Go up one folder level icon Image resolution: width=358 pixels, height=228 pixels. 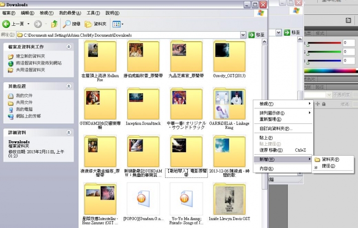54,24
